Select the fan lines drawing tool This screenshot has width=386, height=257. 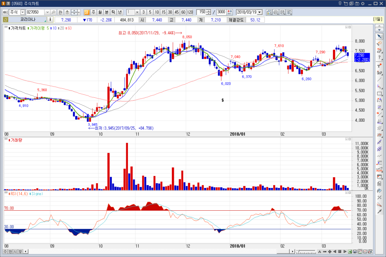tap(379, 121)
